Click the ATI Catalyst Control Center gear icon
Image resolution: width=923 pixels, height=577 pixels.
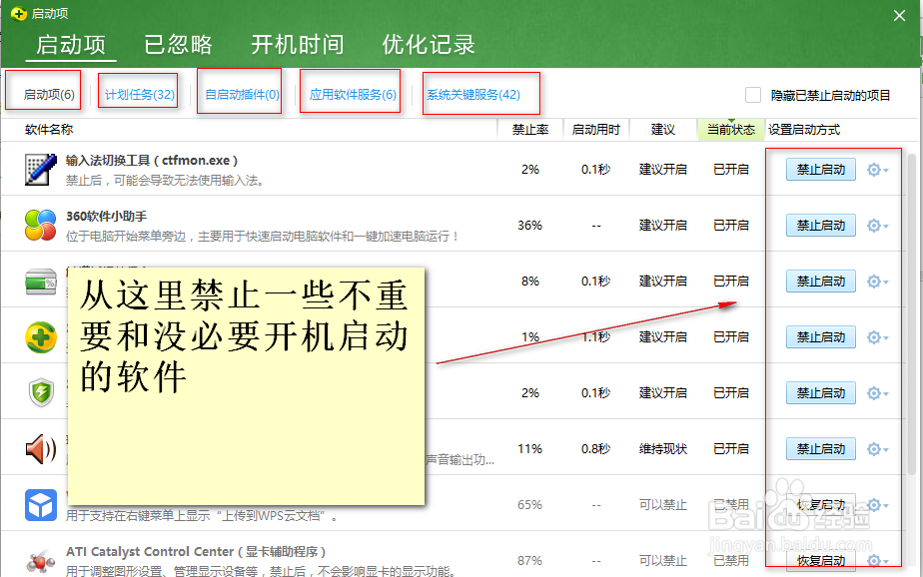point(38,559)
